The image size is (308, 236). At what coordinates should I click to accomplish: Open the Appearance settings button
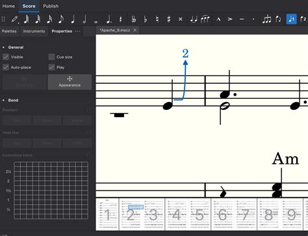pos(70,82)
